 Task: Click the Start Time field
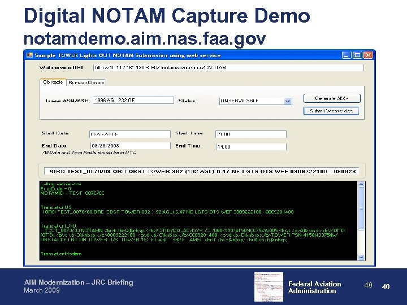251,134
